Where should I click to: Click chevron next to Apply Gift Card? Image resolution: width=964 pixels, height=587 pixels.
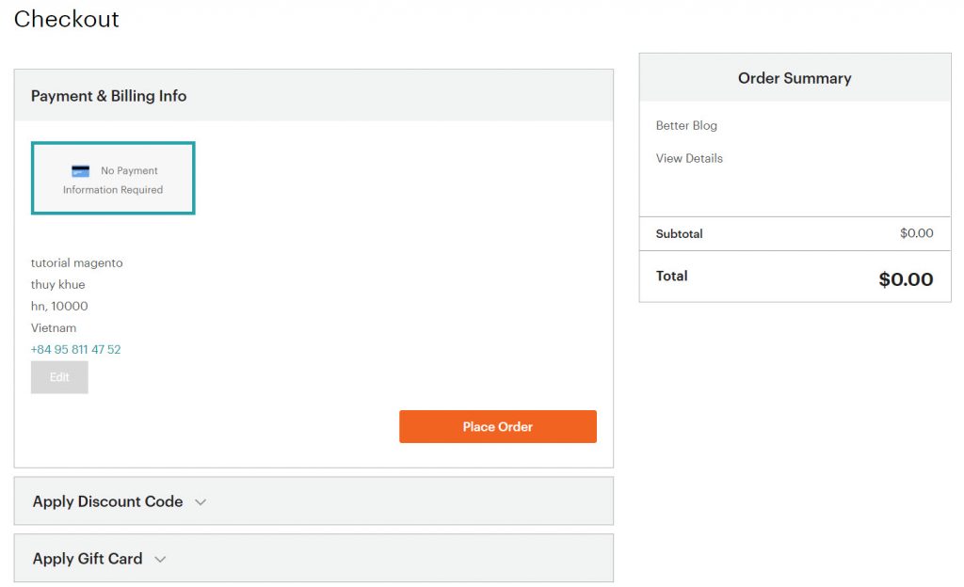(160, 560)
